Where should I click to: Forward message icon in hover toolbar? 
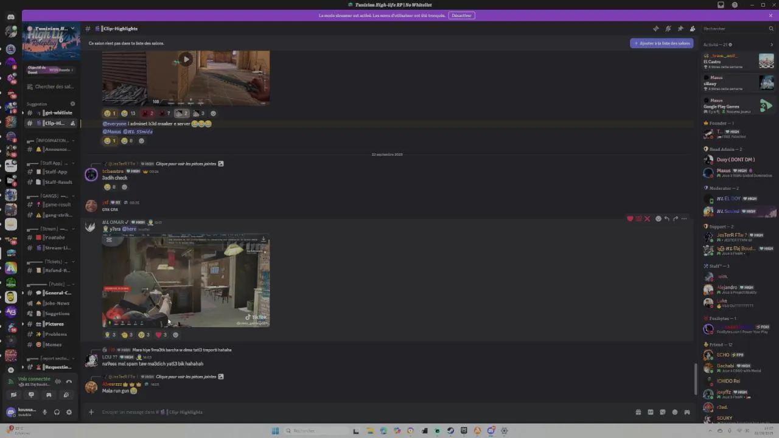click(675, 218)
